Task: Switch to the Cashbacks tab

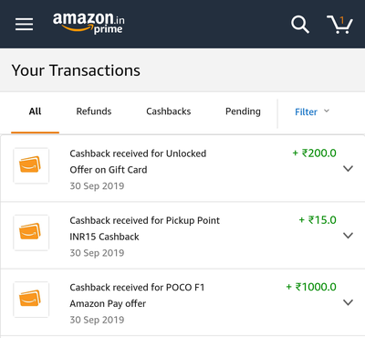Action: (x=169, y=111)
